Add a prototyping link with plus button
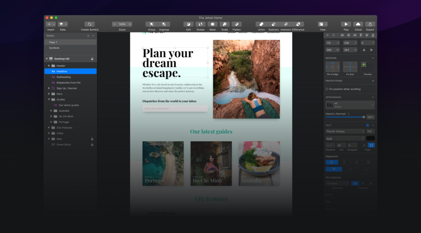Viewport: 421px width, 233px height. pyautogui.click(x=373, y=81)
